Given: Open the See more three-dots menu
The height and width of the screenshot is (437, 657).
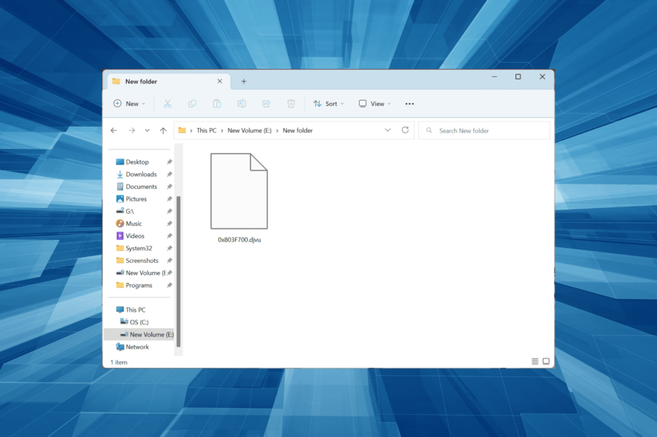Looking at the screenshot, I should point(409,104).
